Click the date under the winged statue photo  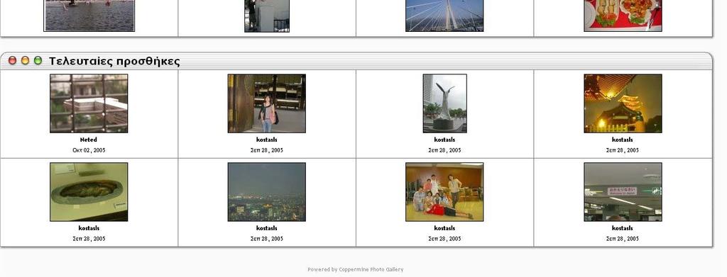pos(444,150)
